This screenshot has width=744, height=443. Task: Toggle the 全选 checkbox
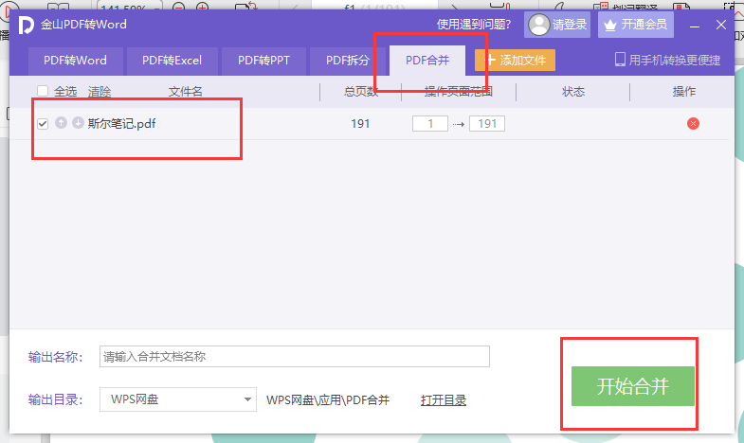click(x=43, y=92)
